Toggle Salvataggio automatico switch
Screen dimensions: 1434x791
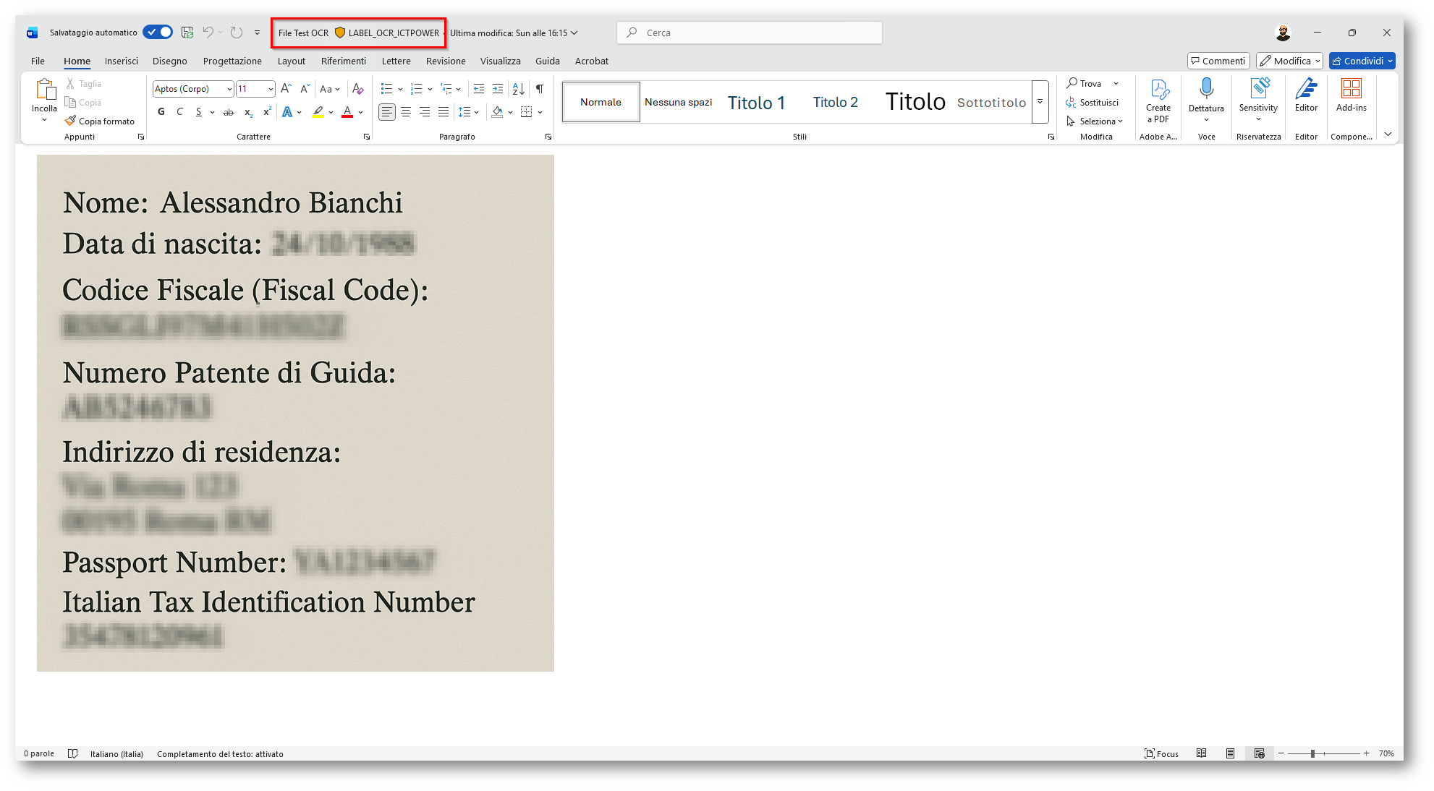click(x=158, y=33)
